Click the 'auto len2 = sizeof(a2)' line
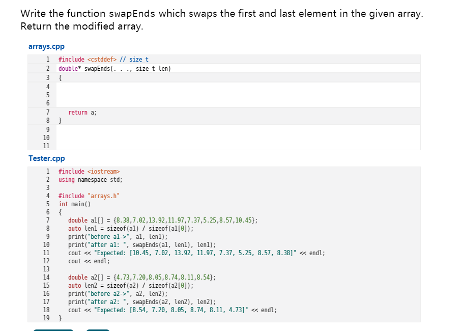The image size is (463, 331). point(131,286)
